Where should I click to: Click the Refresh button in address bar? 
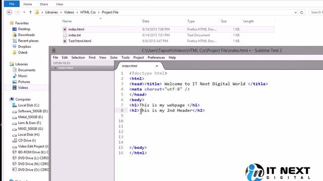(302, 12)
